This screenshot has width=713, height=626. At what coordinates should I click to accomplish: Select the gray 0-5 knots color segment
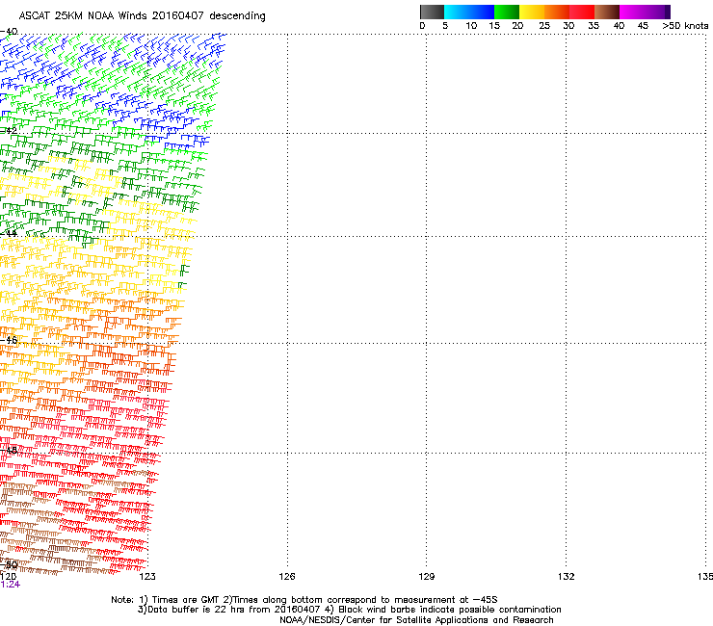pos(432,12)
